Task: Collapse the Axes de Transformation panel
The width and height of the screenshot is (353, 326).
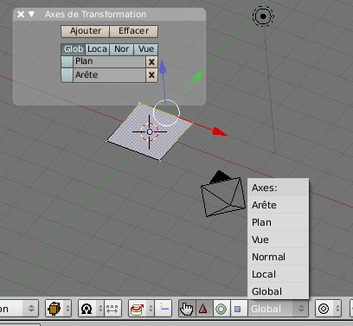Action: pos(31,14)
